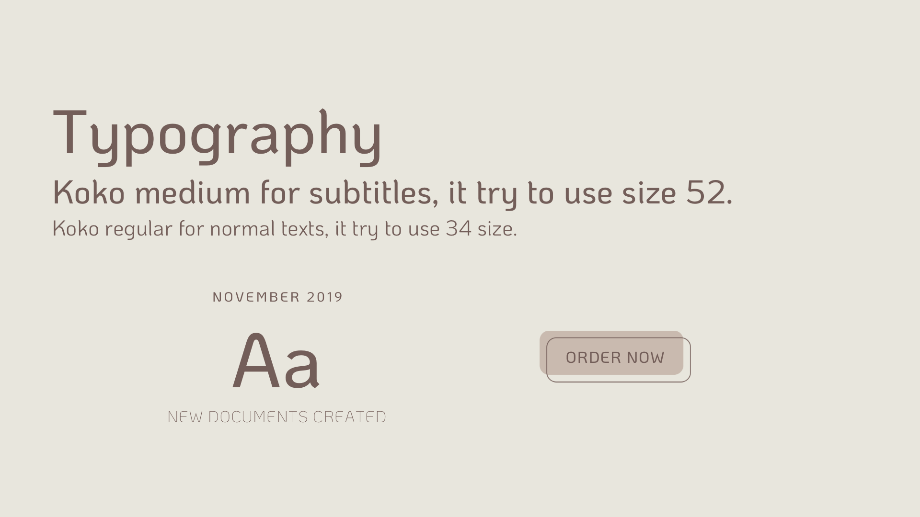920x517 pixels.
Task: Click the Koko medium subtitle line
Action: tap(392, 193)
